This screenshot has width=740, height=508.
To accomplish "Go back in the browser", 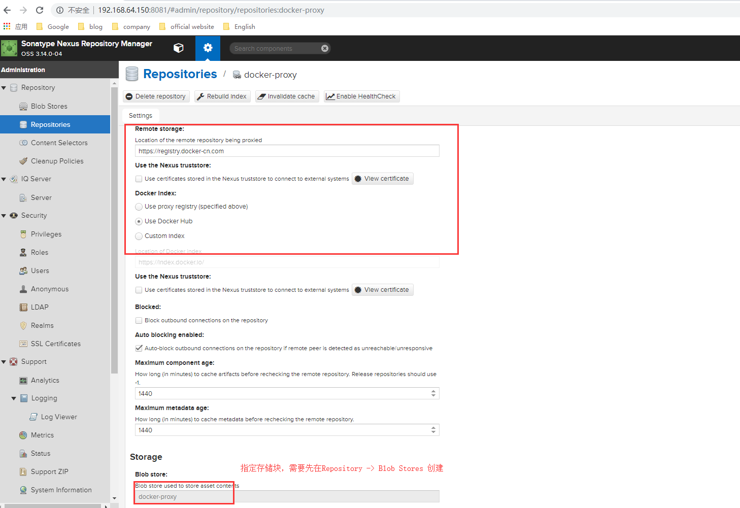I will click(x=7, y=10).
